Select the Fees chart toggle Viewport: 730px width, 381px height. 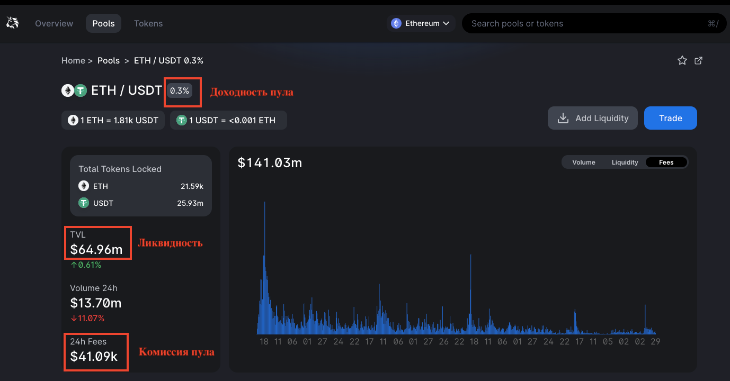(x=666, y=162)
